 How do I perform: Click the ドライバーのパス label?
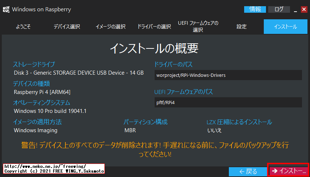click(x=173, y=64)
